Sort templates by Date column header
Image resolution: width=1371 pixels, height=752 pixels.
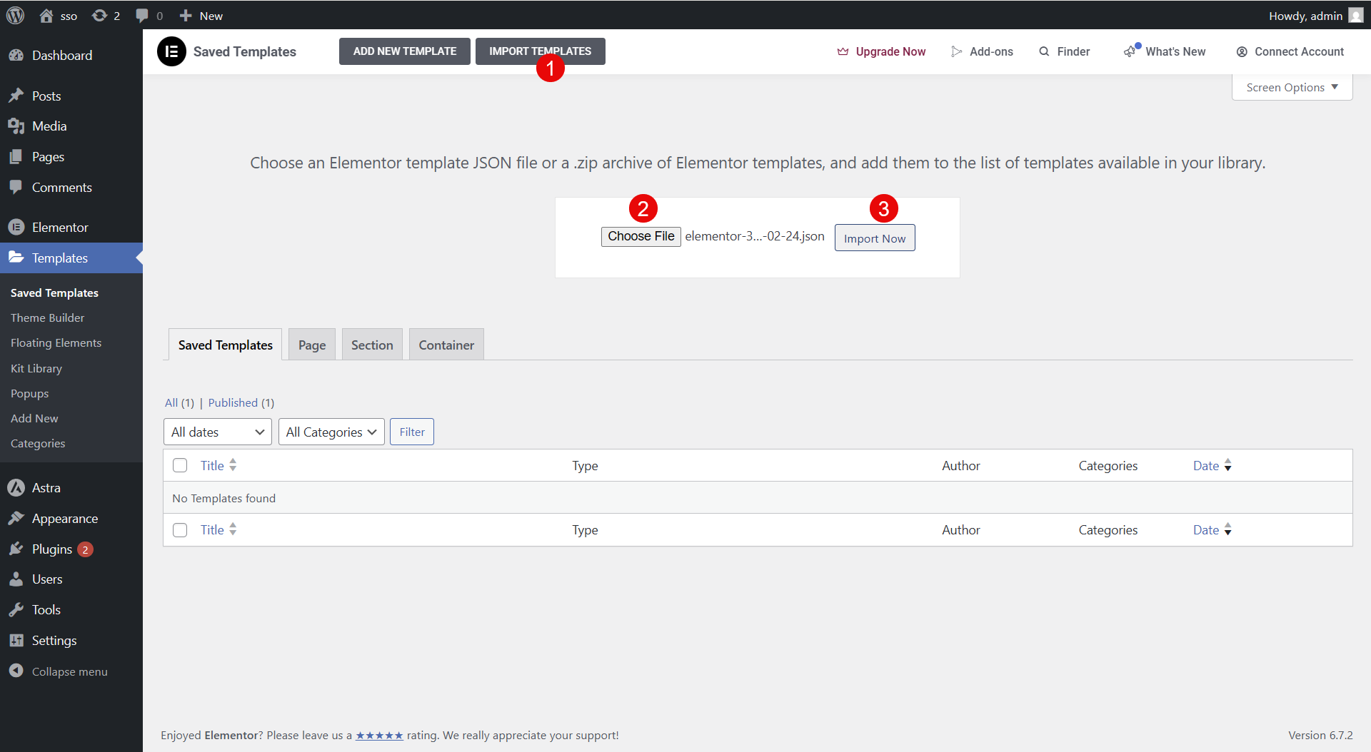tap(1206, 465)
